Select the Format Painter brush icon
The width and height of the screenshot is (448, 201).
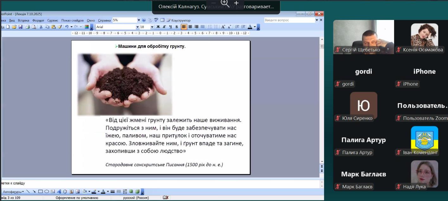(60, 27)
